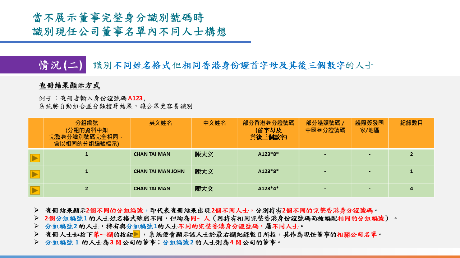Viewport: 460px width, 258px height.
Task: Click the inline arrow icon in the bullet text
Action: pos(137,234)
